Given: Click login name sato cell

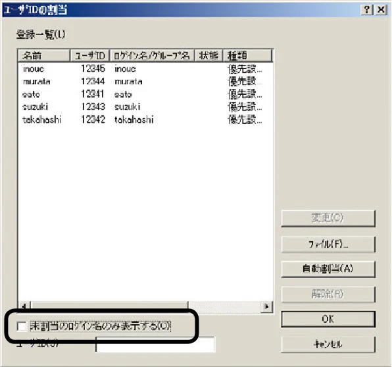Looking at the screenshot, I should (123, 94).
